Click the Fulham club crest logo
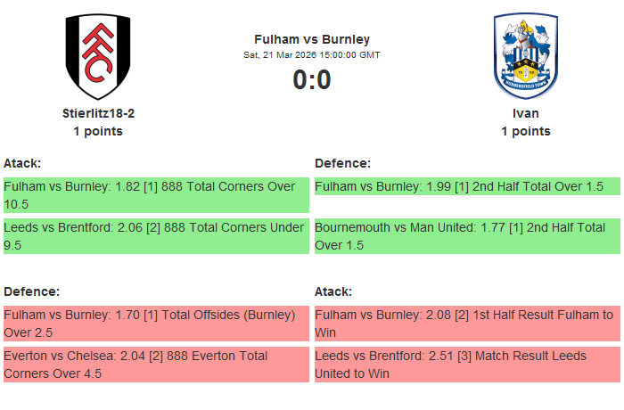 pos(98,56)
